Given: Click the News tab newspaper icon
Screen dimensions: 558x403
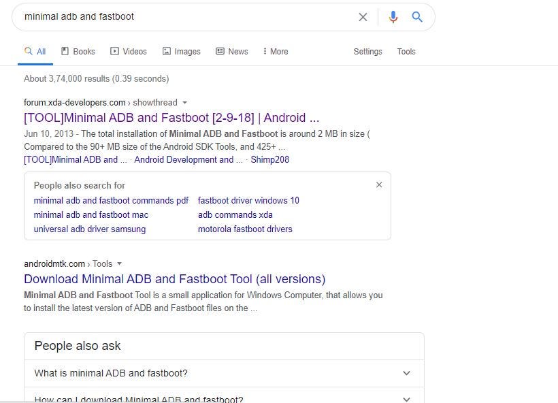Looking at the screenshot, I should 220,51.
